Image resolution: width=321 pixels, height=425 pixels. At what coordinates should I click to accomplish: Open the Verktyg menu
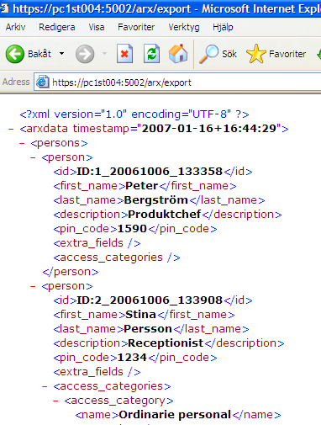pyautogui.click(x=184, y=27)
